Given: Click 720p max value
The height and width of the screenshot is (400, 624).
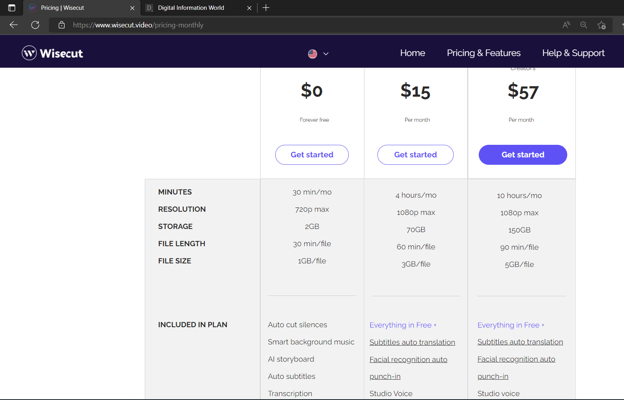Looking at the screenshot, I should pyautogui.click(x=312, y=209).
